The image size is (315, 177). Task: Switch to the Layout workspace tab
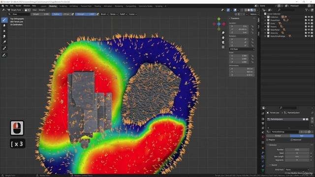(x=43, y=6)
